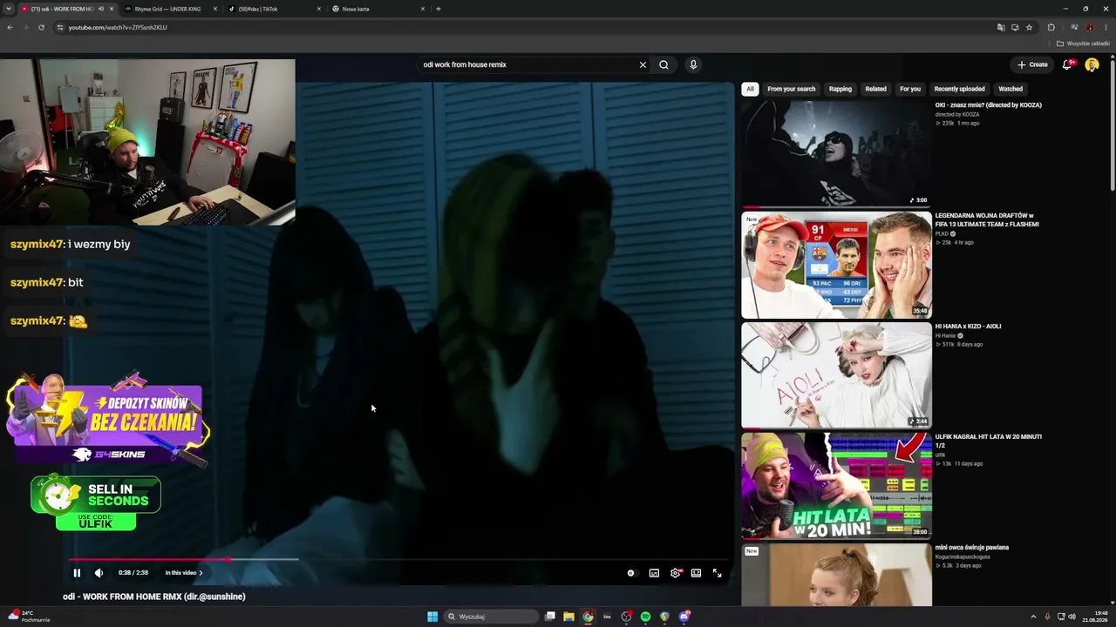Click the YouTube search magnifier button
Viewport: 1116px width, 627px height.
(x=663, y=64)
